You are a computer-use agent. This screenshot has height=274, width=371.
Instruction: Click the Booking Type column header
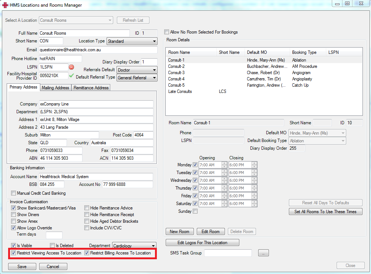308,52
